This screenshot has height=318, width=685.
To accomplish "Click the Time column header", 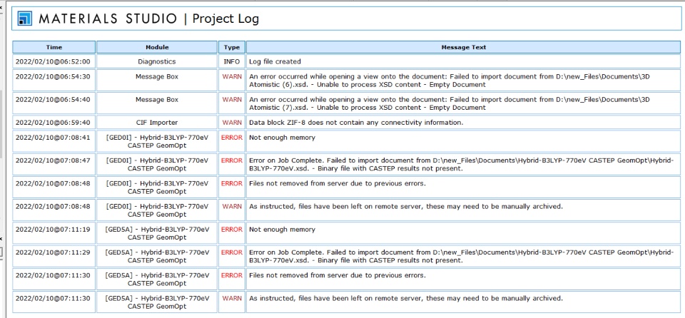I will [54, 47].
